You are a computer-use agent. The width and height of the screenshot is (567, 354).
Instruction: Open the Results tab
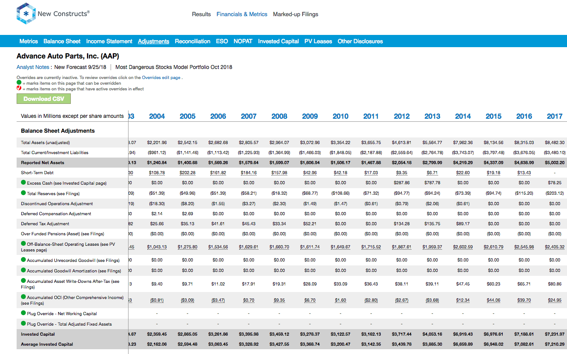(201, 14)
